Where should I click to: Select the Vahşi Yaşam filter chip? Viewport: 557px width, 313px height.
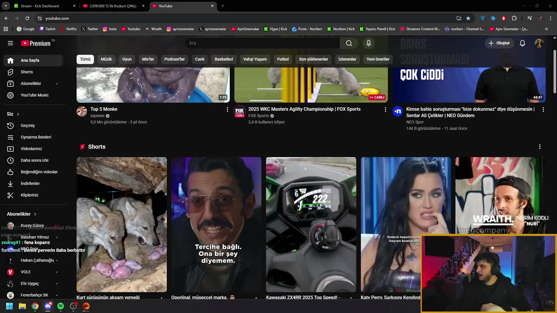pyautogui.click(x=255, y=59)
